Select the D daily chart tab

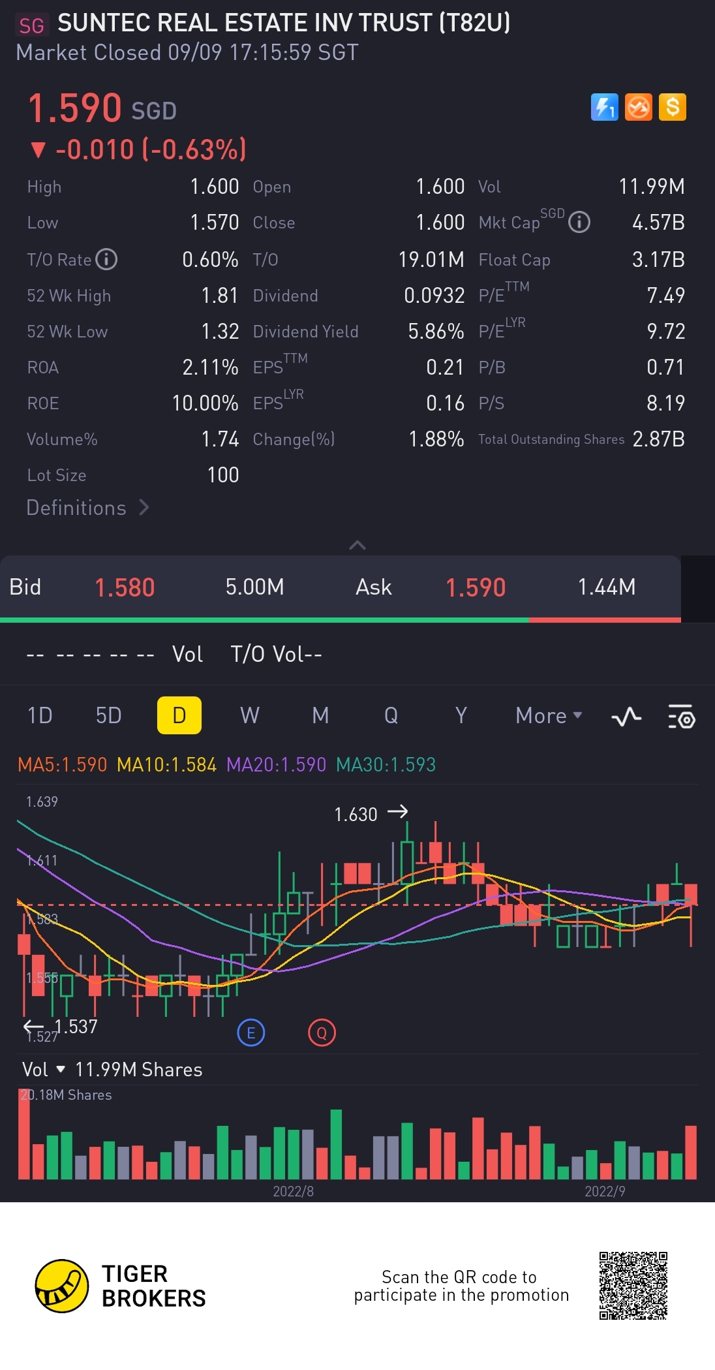coord(179,715)
